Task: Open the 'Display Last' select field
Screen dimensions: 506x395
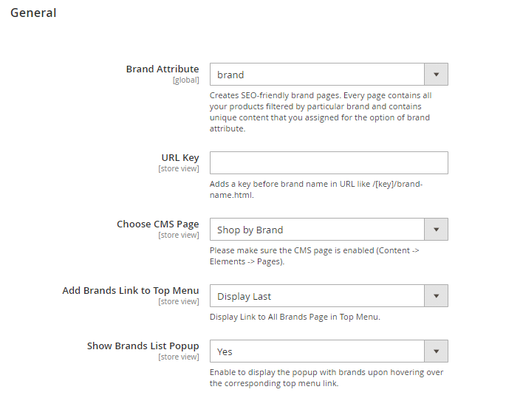Action: (x=317, y=296)
